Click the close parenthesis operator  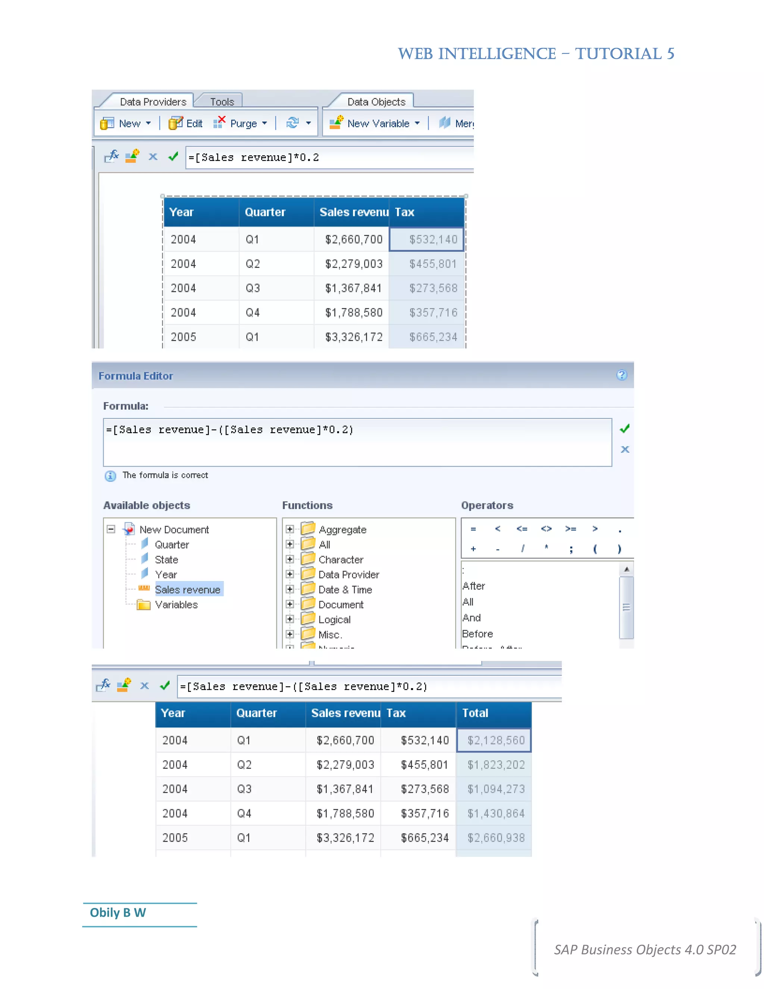click(619, 549)
